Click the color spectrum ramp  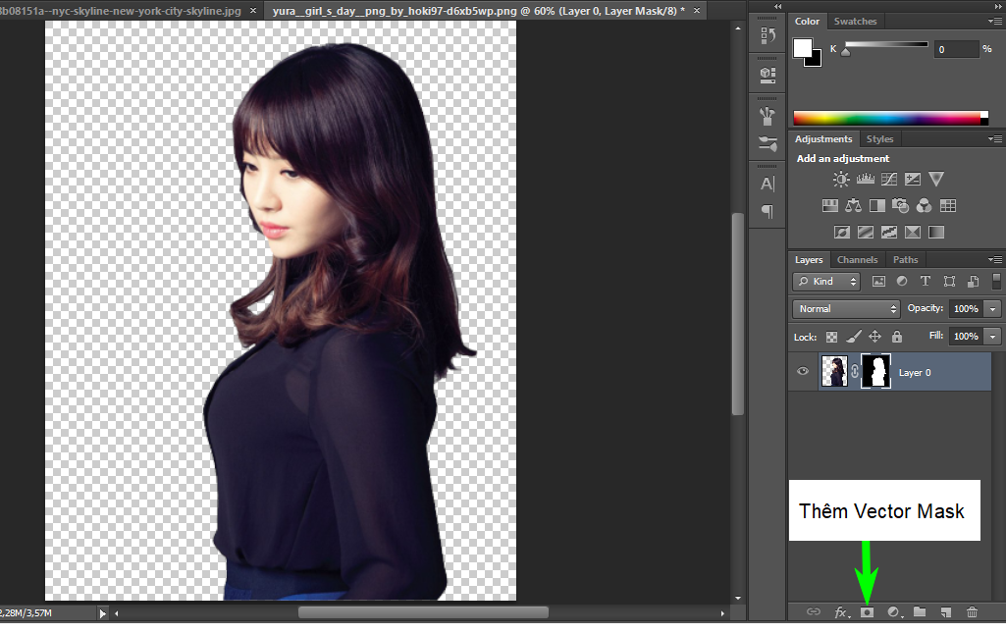tap(888, 119)
